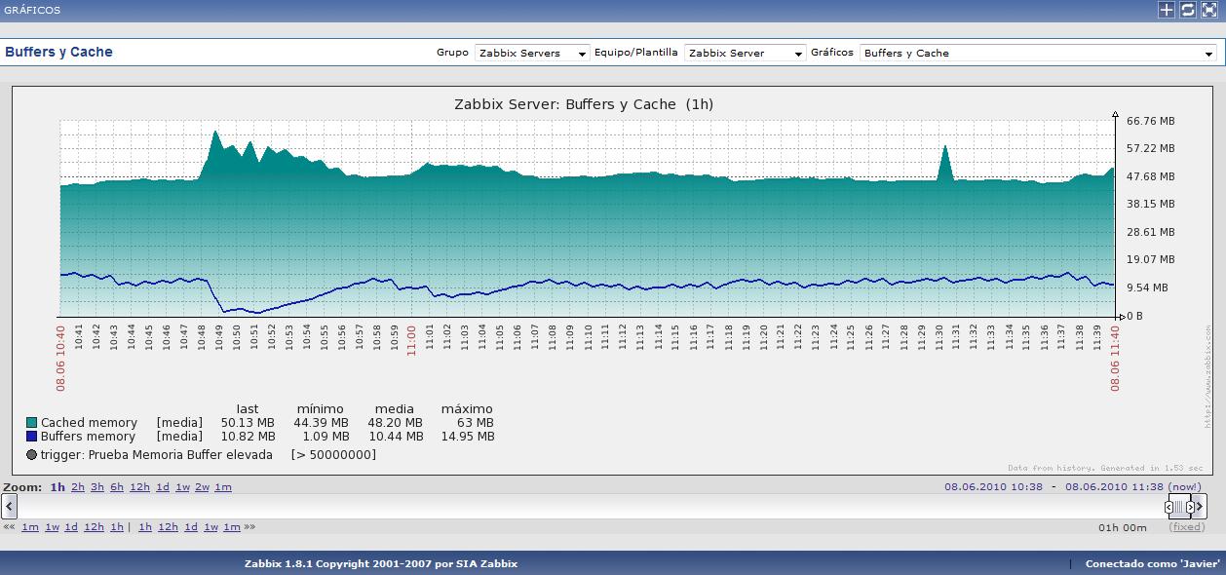Jump to current time via (now!) link
Image resolution: width=1226 pixels, height=575 pixels.
pos(1185,486)
